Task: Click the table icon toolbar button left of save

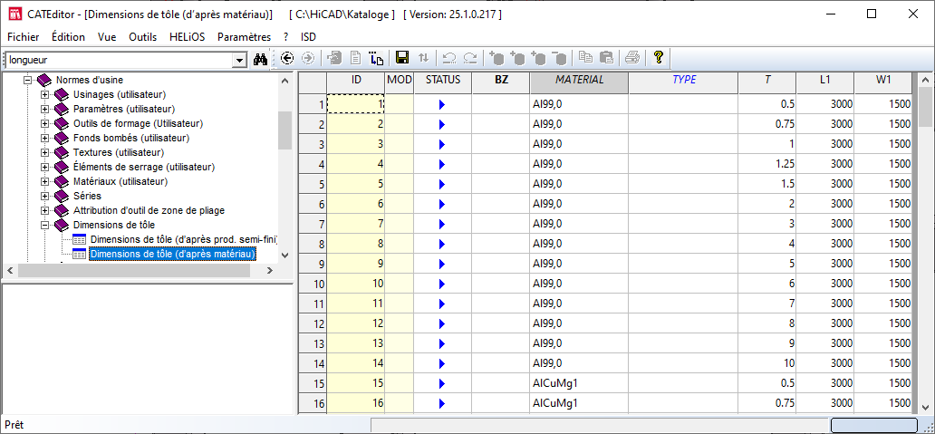Action: point(377,58)
